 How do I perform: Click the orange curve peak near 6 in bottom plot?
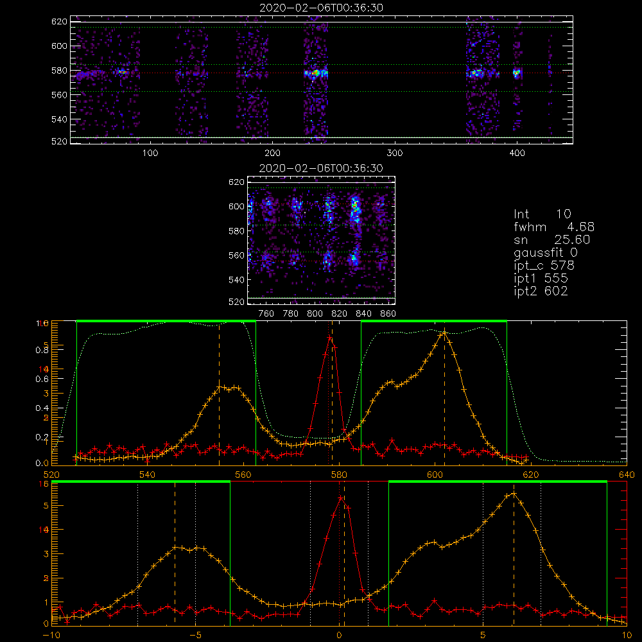tap(514, 493)
